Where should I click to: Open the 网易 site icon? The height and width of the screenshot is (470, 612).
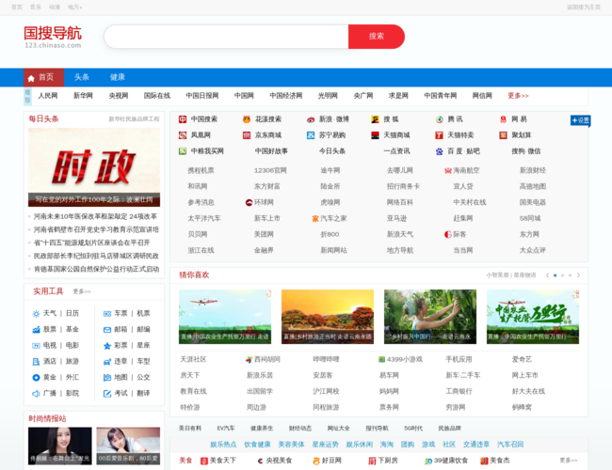[504, 119]
